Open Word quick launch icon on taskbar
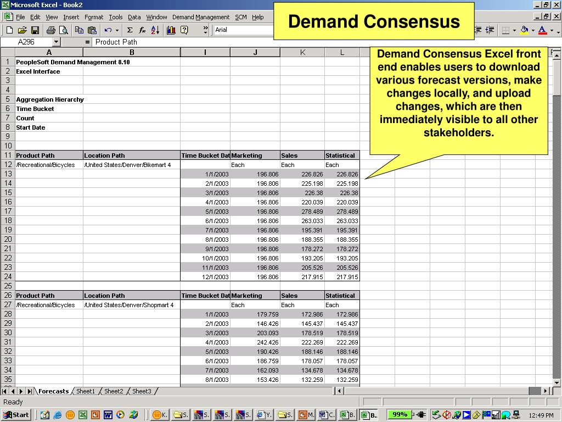The height and width of the screenshot is (422, 562). pyautogui.click(x=108, y=415)
